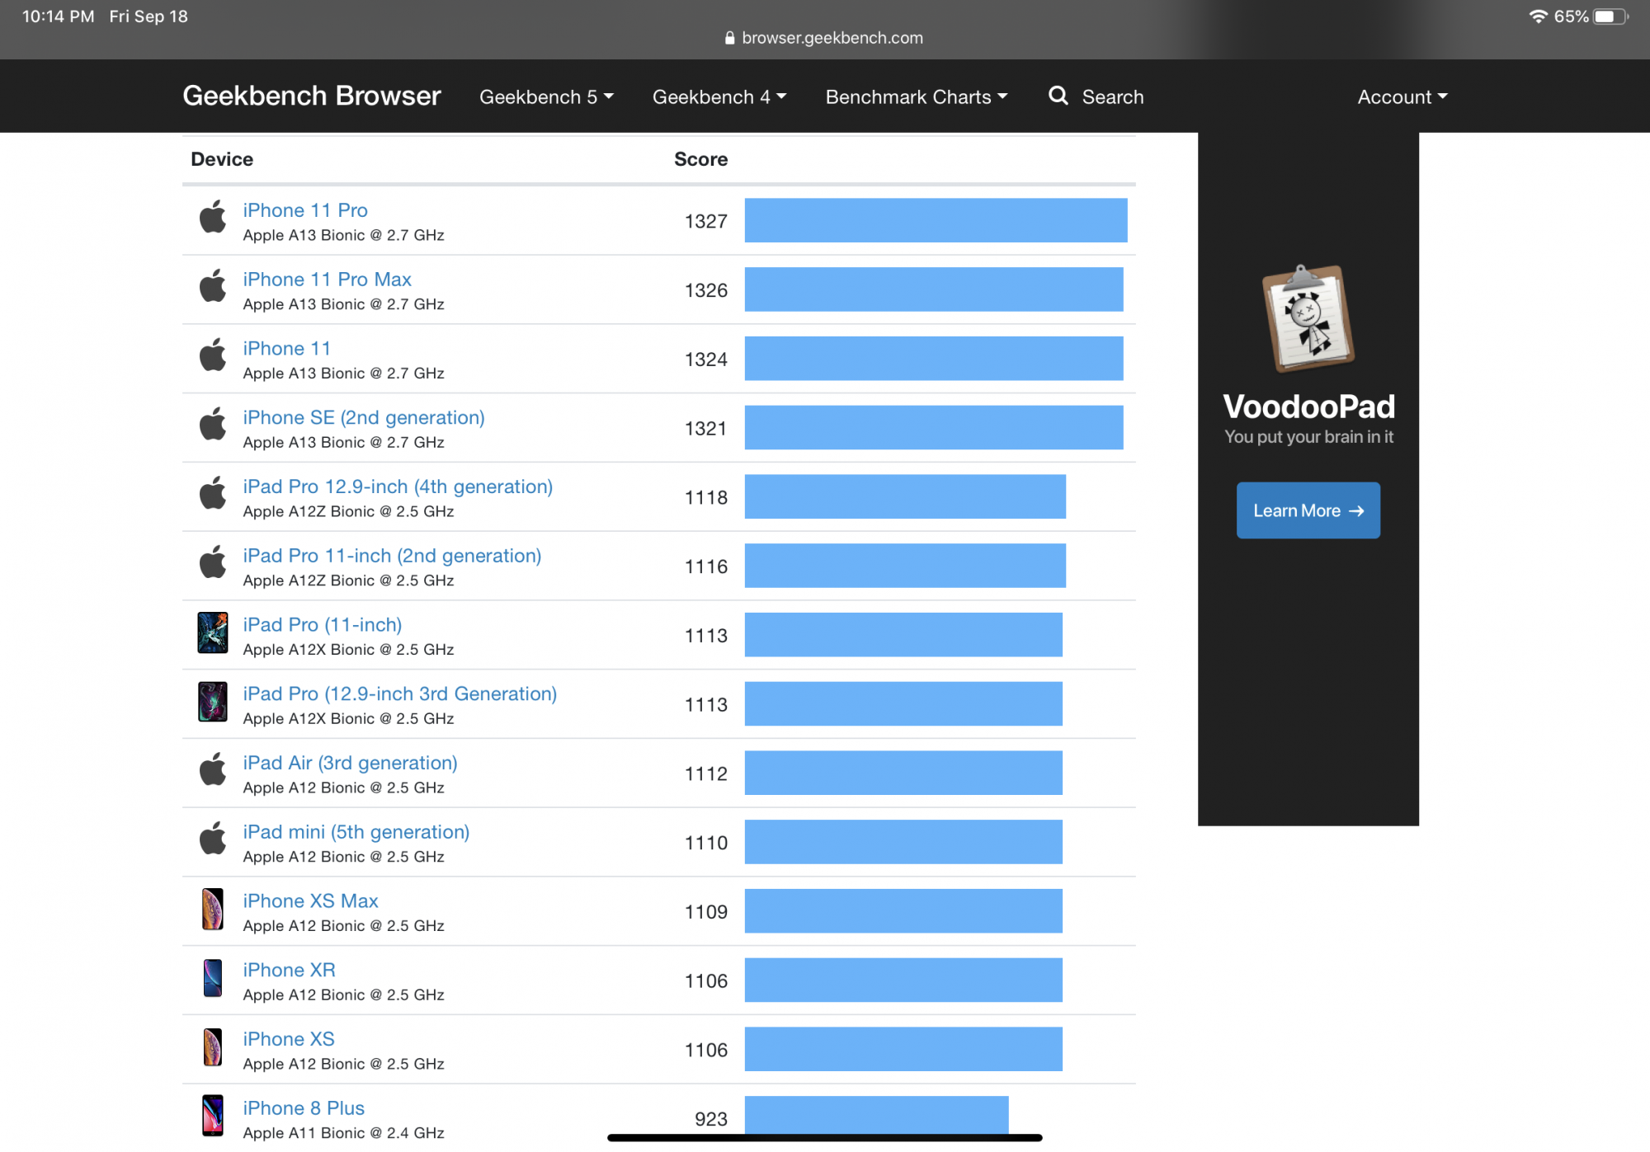Screen dimensions: 1650x1152
Task: Click the VoodooPad clipboard ad icon
Action: coord(1308,318)
